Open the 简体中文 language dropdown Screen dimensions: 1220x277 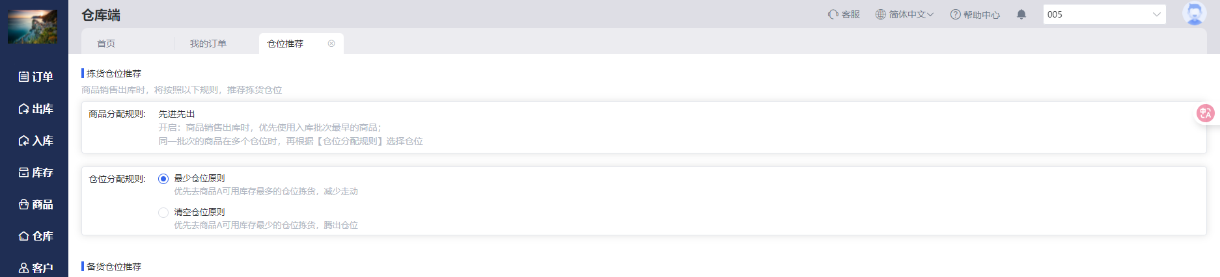(904, 14)
